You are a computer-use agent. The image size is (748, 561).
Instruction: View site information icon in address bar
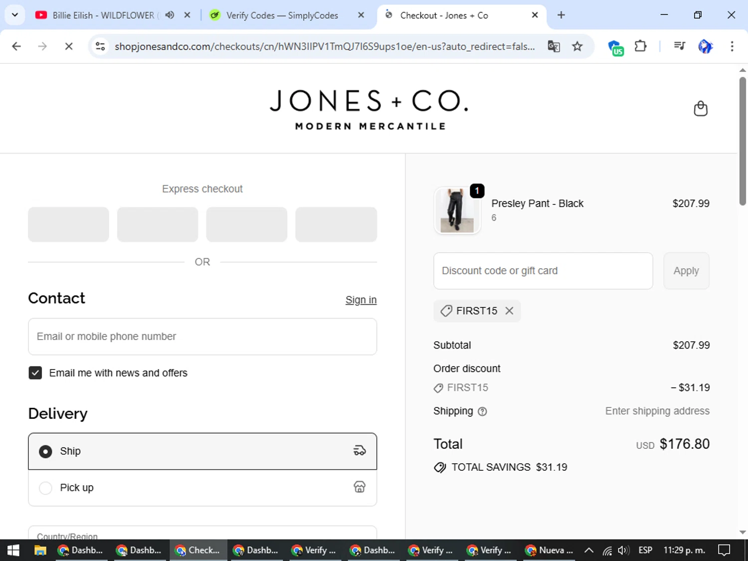point(100,46)
